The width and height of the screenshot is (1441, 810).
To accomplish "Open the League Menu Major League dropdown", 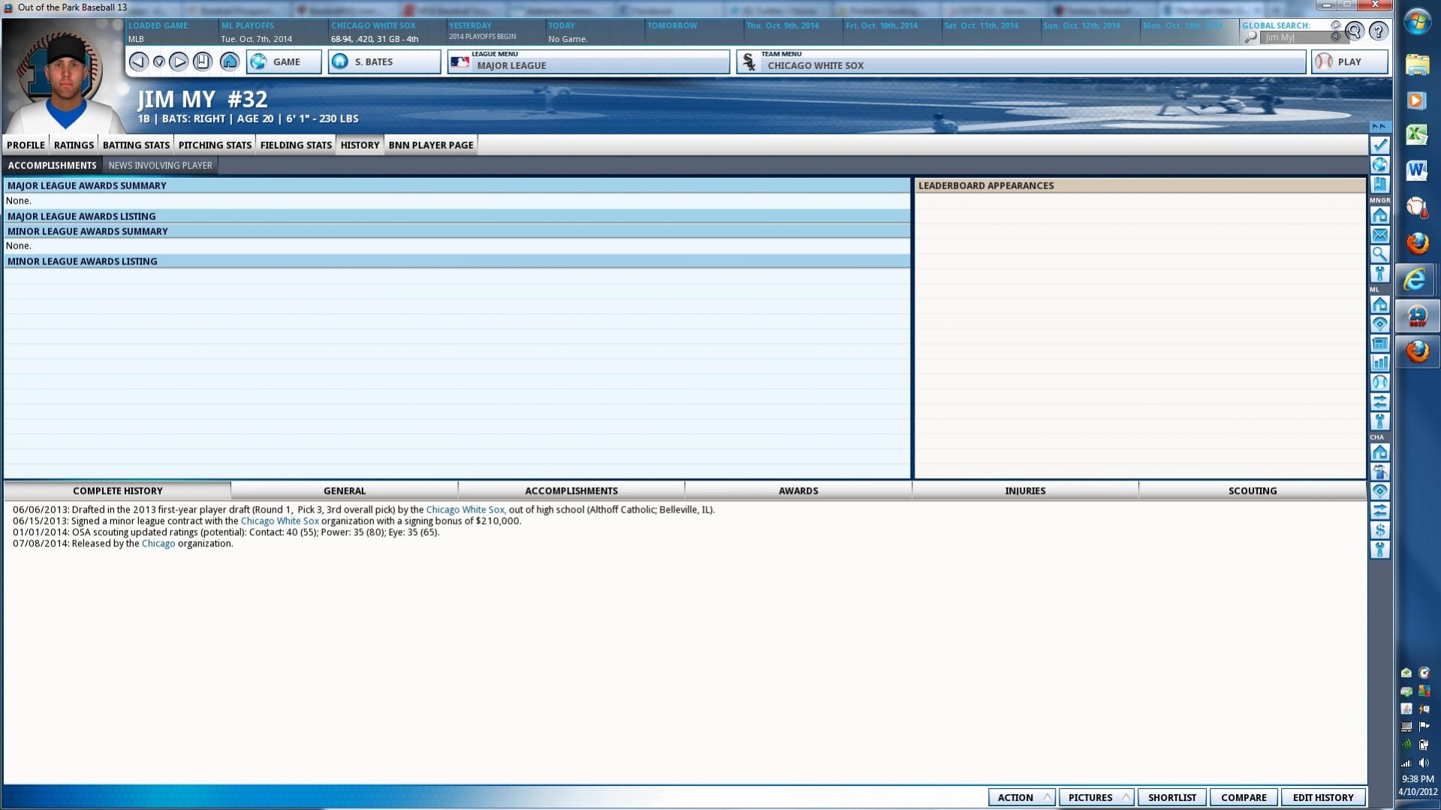I will (x=589, y=62).
